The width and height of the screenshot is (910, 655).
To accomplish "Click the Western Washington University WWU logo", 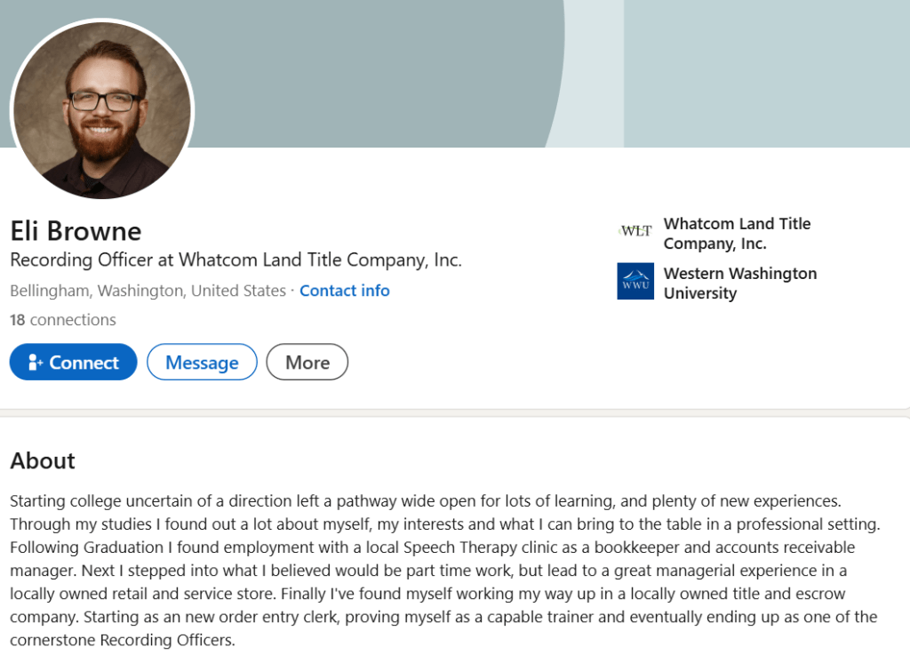I will pyautogui.click(x=635, y=281).
